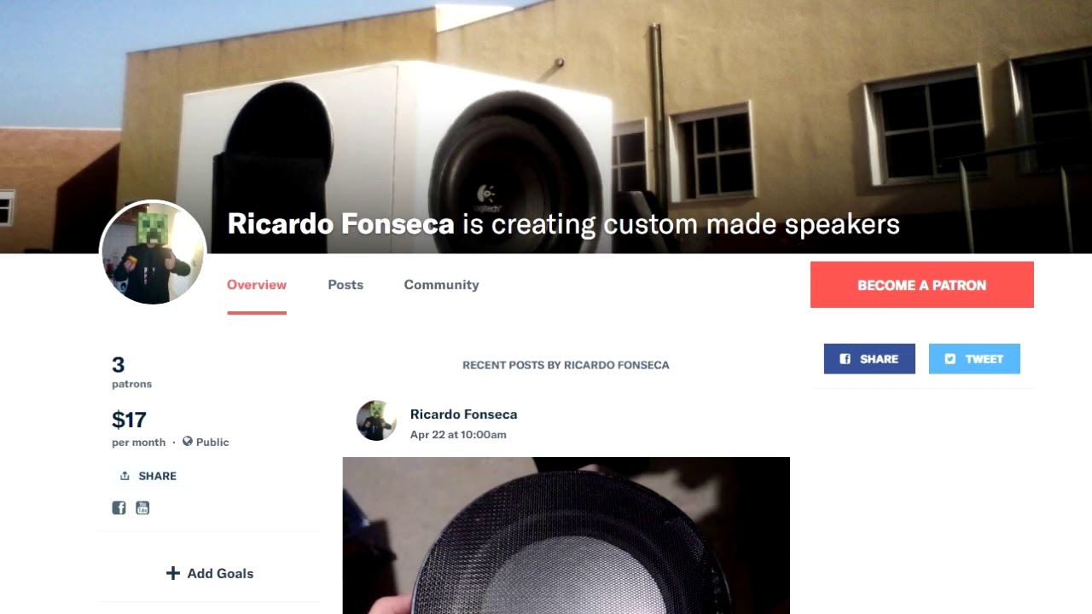Click the small post author avatar
1092x614 pixels.
click(x=376, y=420)
